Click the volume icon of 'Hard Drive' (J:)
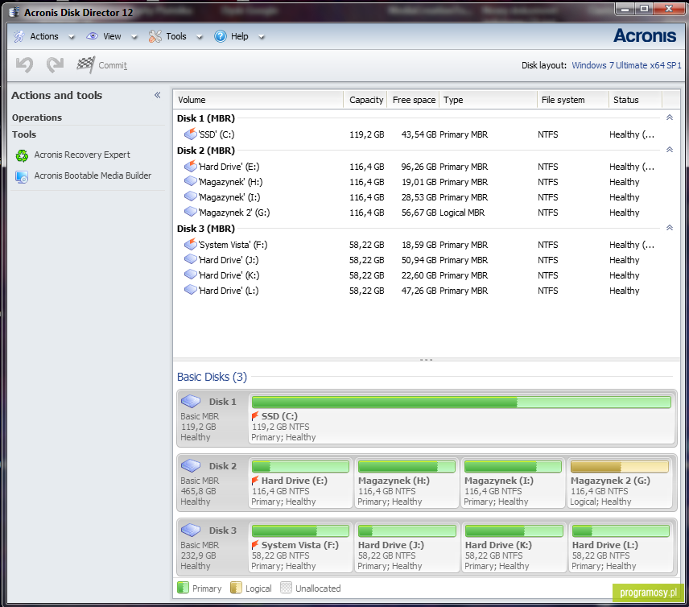Screen dimensions: 689x607 [190, 259]
